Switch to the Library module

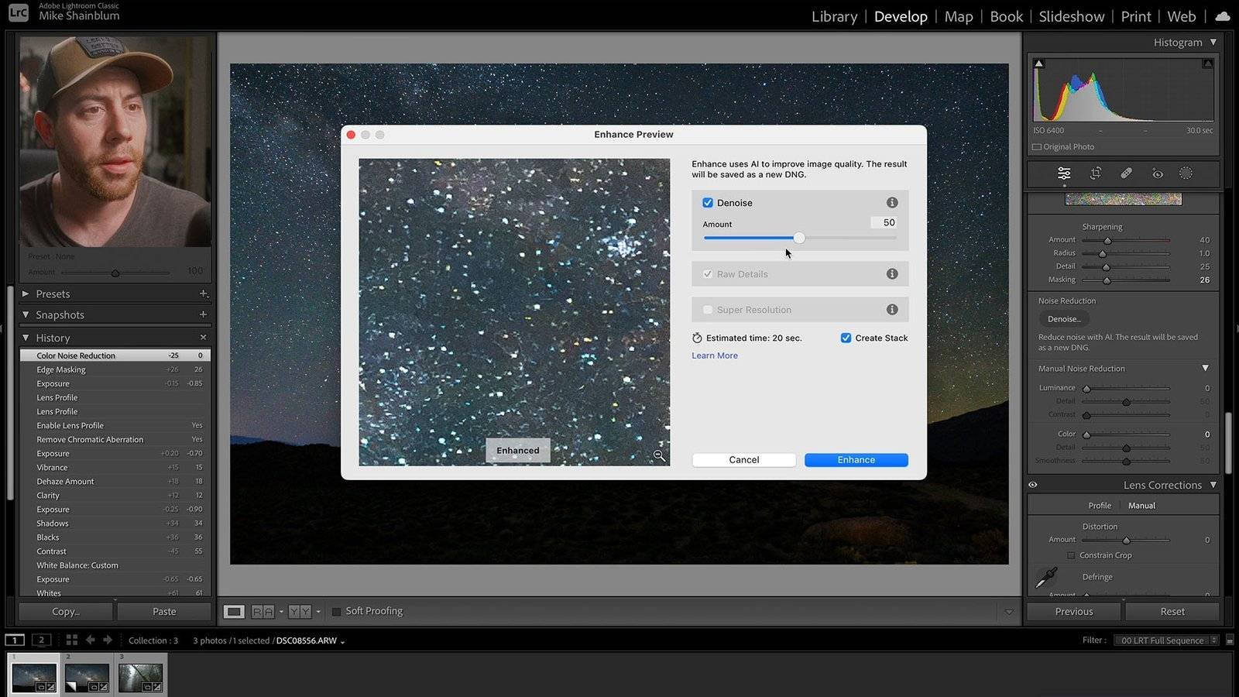(834, 16)
